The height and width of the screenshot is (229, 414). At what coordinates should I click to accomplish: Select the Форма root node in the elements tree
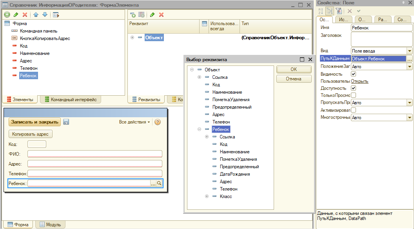[x=20, y=24]
